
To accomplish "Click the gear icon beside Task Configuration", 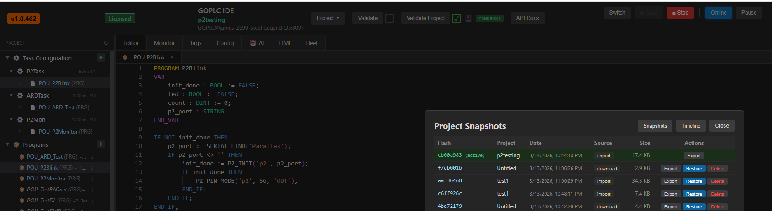I will click(16, 58).
